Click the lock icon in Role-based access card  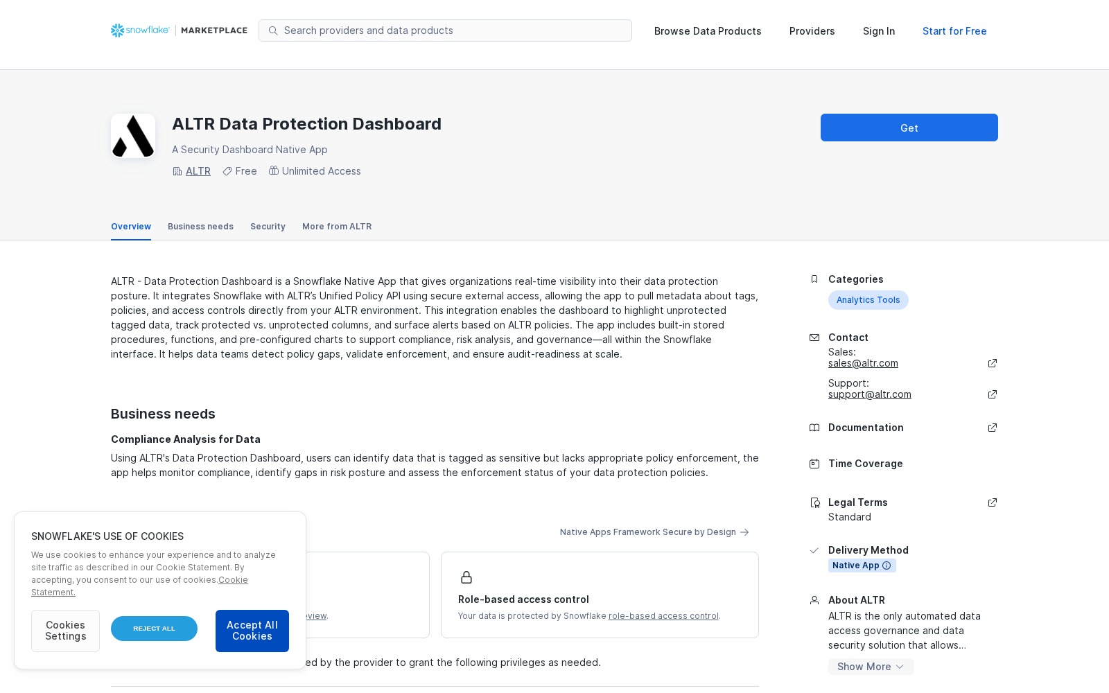pos(466,577)
